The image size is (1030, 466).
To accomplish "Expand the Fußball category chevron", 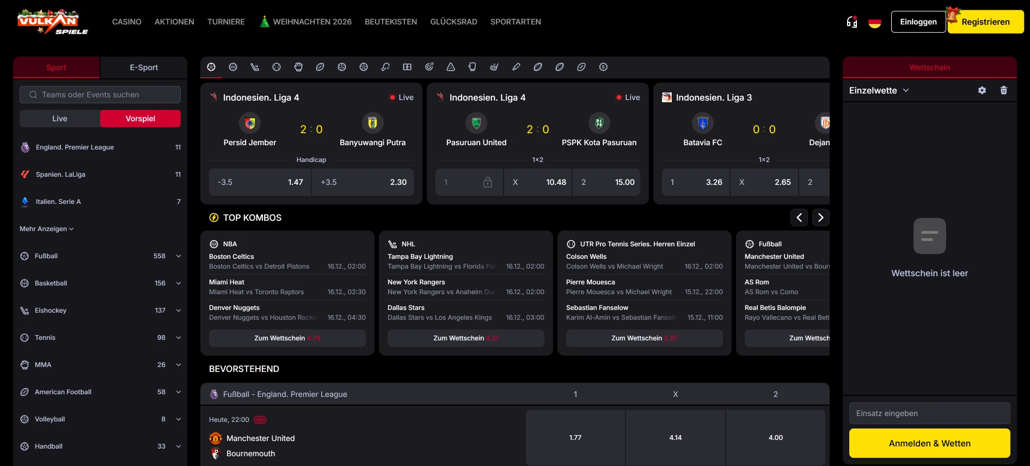I will click(x=179, y=256).
